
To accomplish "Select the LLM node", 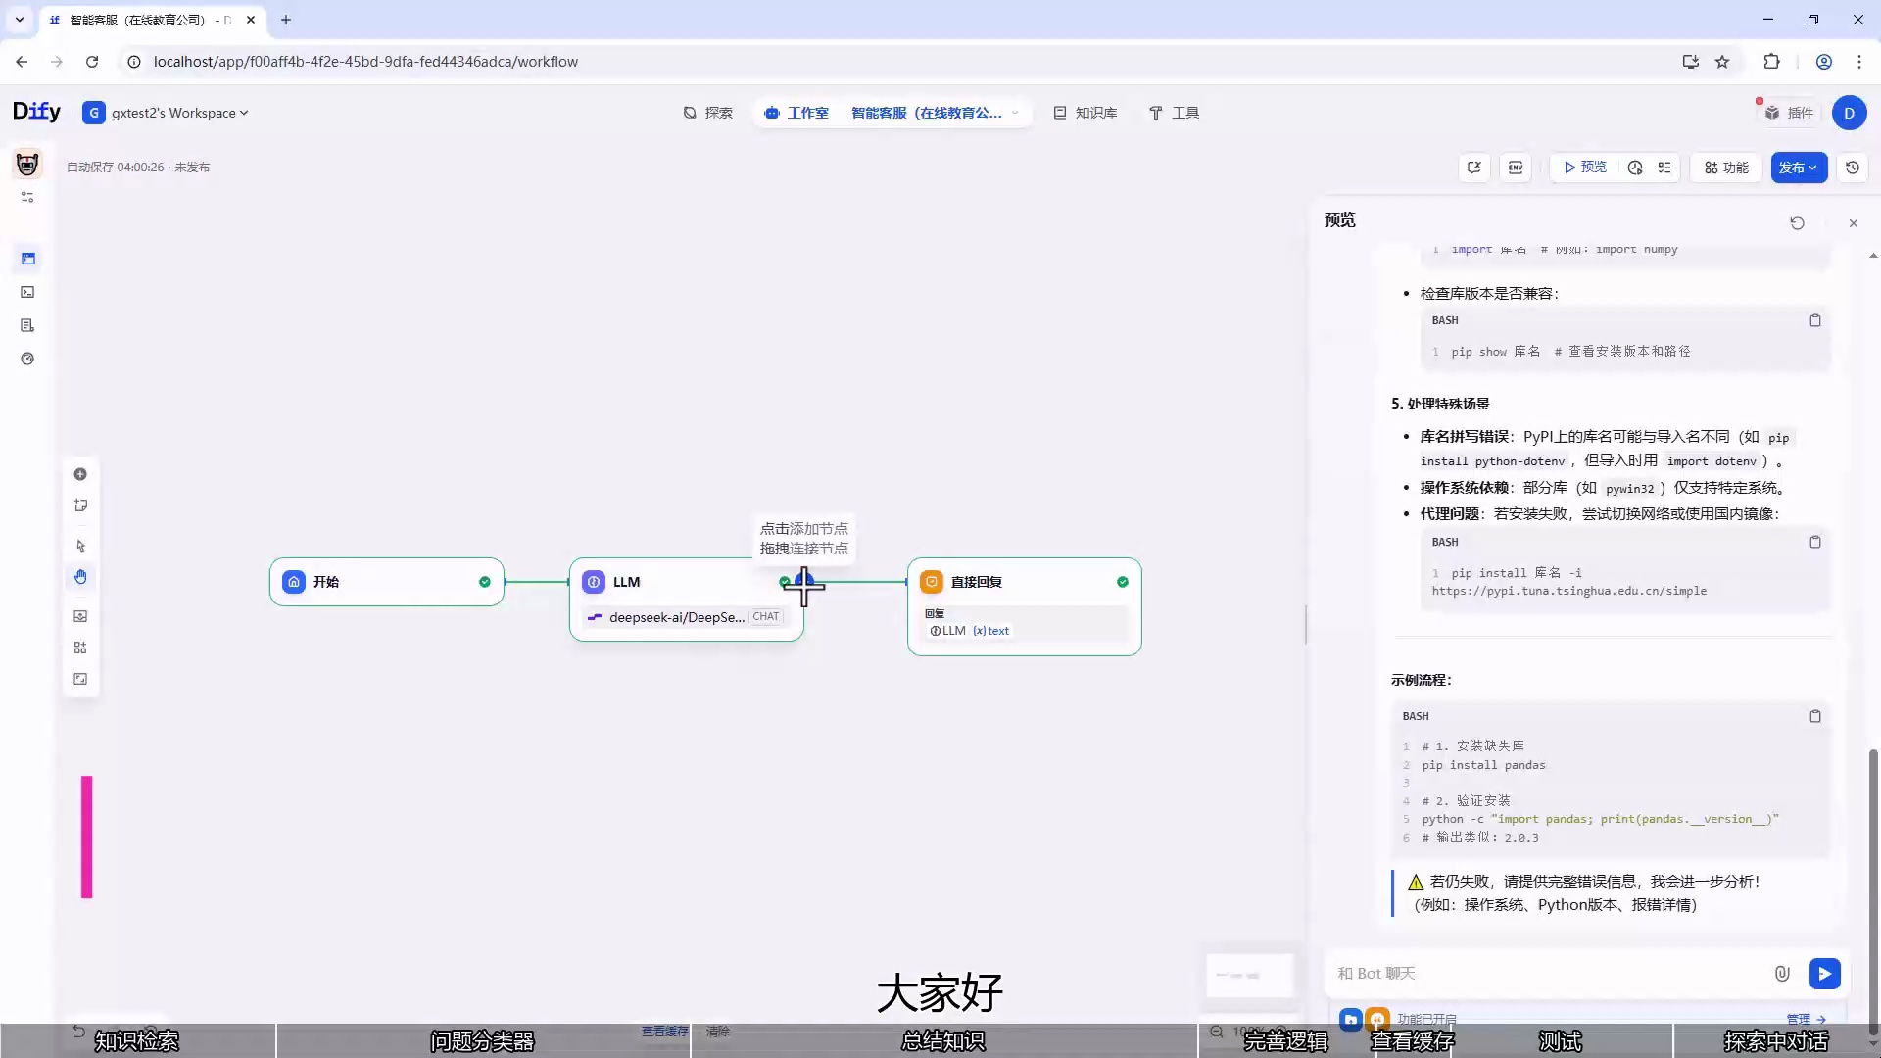I will point(686,600).
